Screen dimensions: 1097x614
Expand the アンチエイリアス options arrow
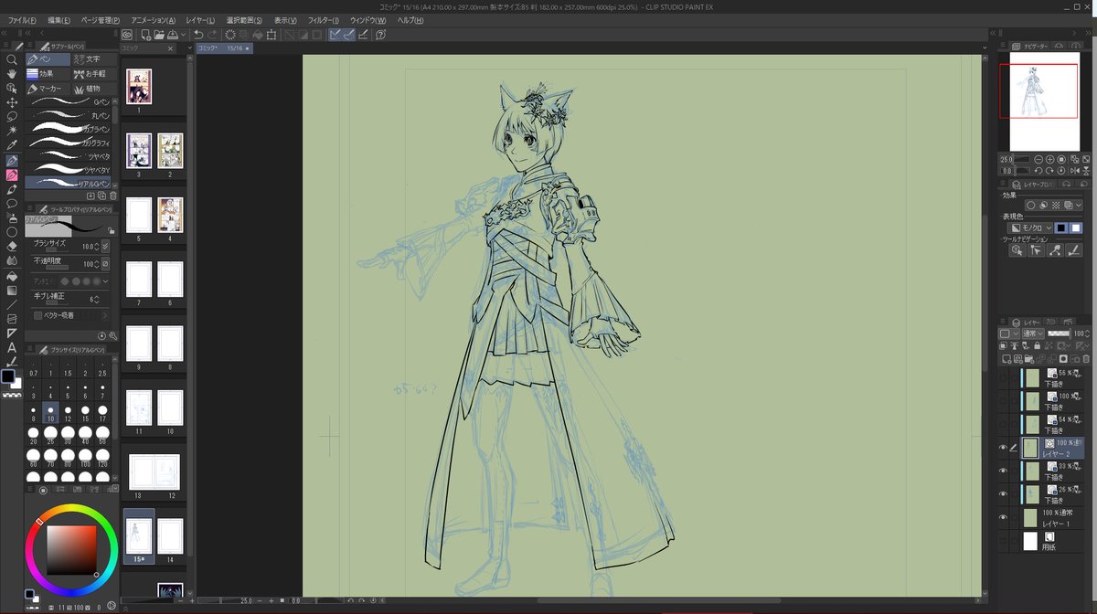click(x=106, y=281)
